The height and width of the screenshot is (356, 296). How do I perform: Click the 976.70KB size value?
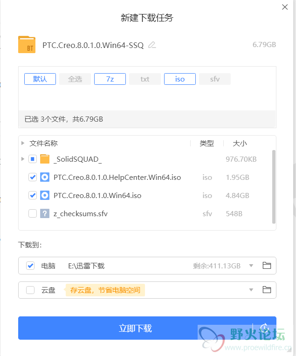[241, 159]
